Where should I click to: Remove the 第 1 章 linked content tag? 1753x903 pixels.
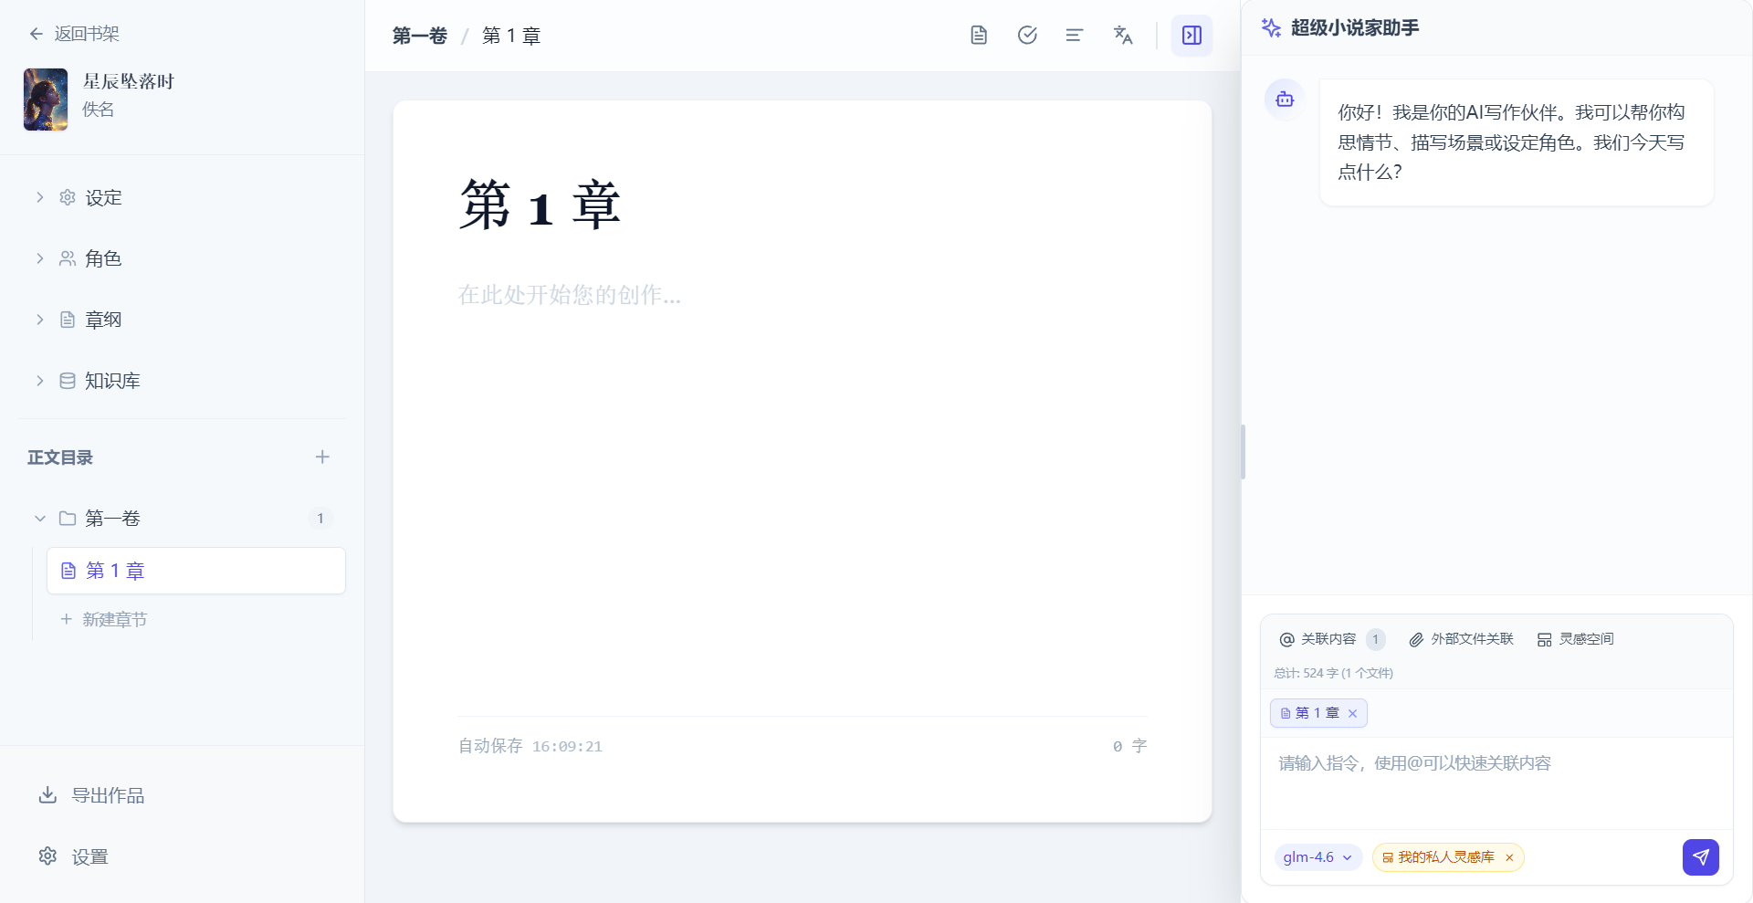click(x=1353, y=714)
